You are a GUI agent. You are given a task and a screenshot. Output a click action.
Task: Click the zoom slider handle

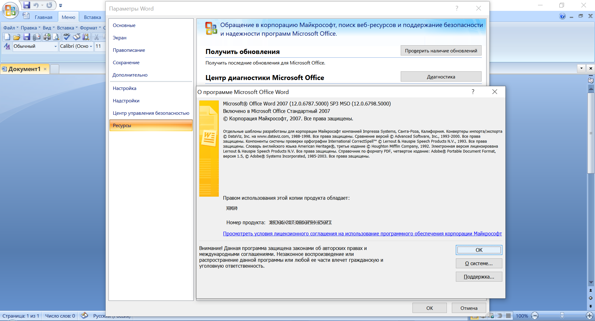coord(562,316)
